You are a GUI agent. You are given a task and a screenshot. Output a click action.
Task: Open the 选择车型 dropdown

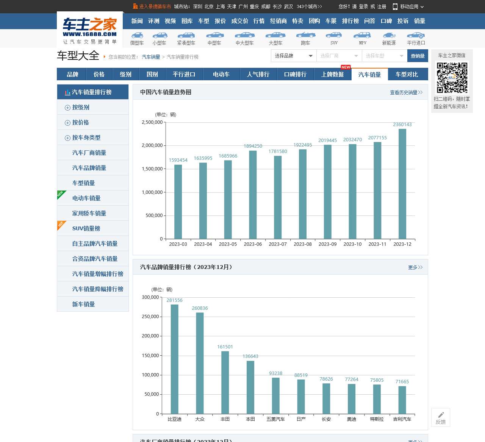tap(385, 56)
